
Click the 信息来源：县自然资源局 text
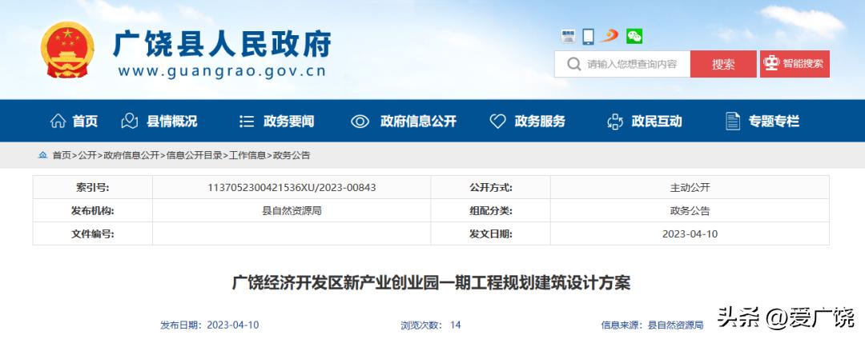point(652,325)
